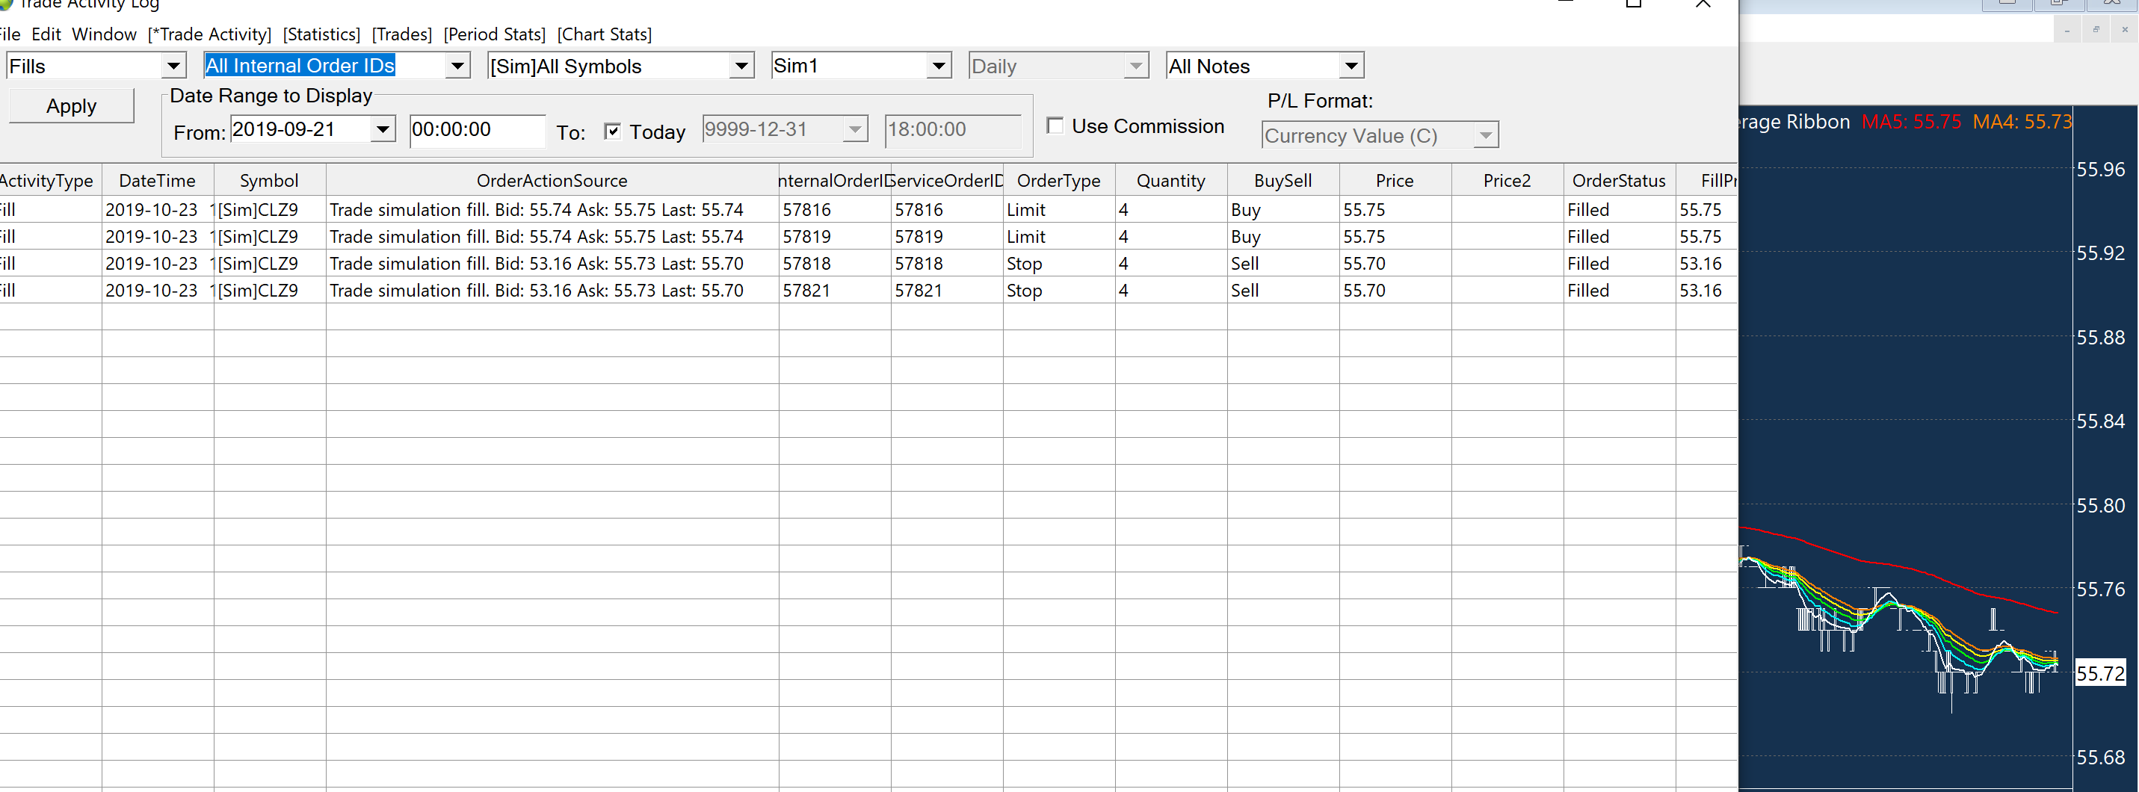Click the Buy cell in row 57819
The width and height of the screenshot is (2139, 792).
coord(1283,237)
